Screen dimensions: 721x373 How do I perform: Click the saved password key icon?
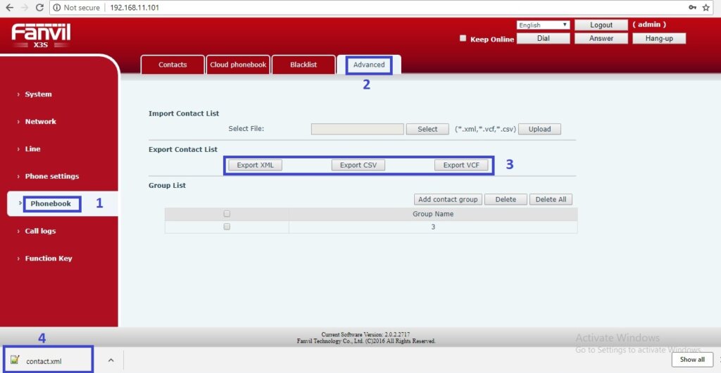point(692,7)
